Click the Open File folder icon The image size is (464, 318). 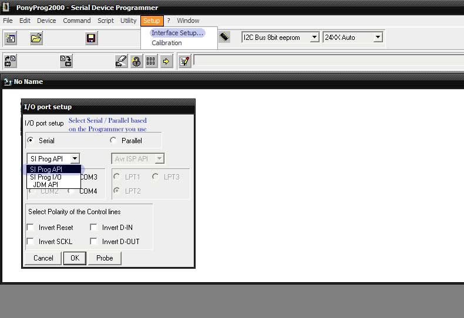[x=36, y=38]
